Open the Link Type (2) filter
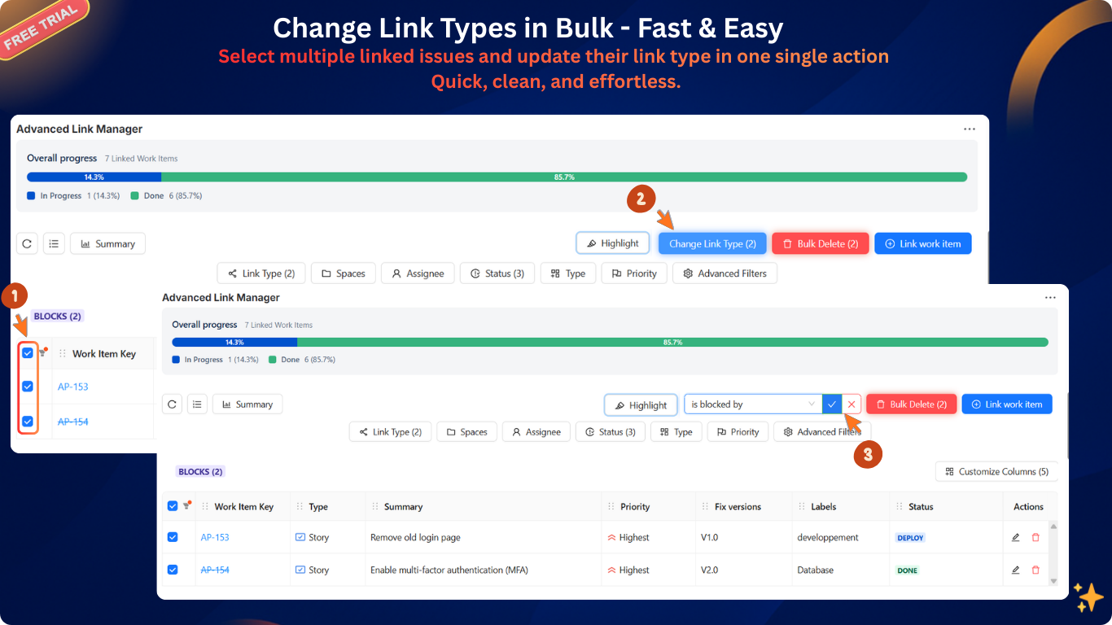 click(x=390, y=431)
